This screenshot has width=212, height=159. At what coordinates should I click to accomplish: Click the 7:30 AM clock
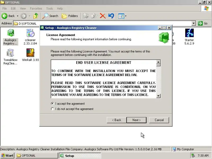pyautogui.click(x=203, y=156)
